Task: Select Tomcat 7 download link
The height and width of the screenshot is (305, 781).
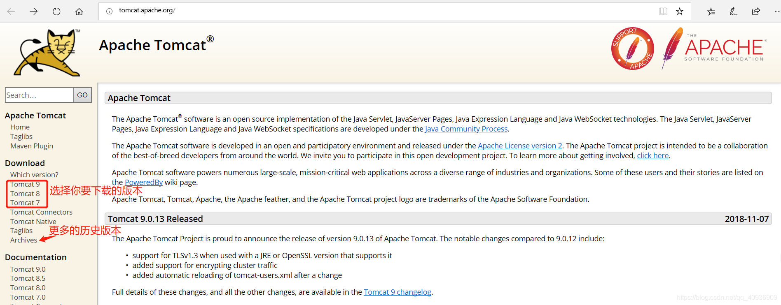Action: 25,203
